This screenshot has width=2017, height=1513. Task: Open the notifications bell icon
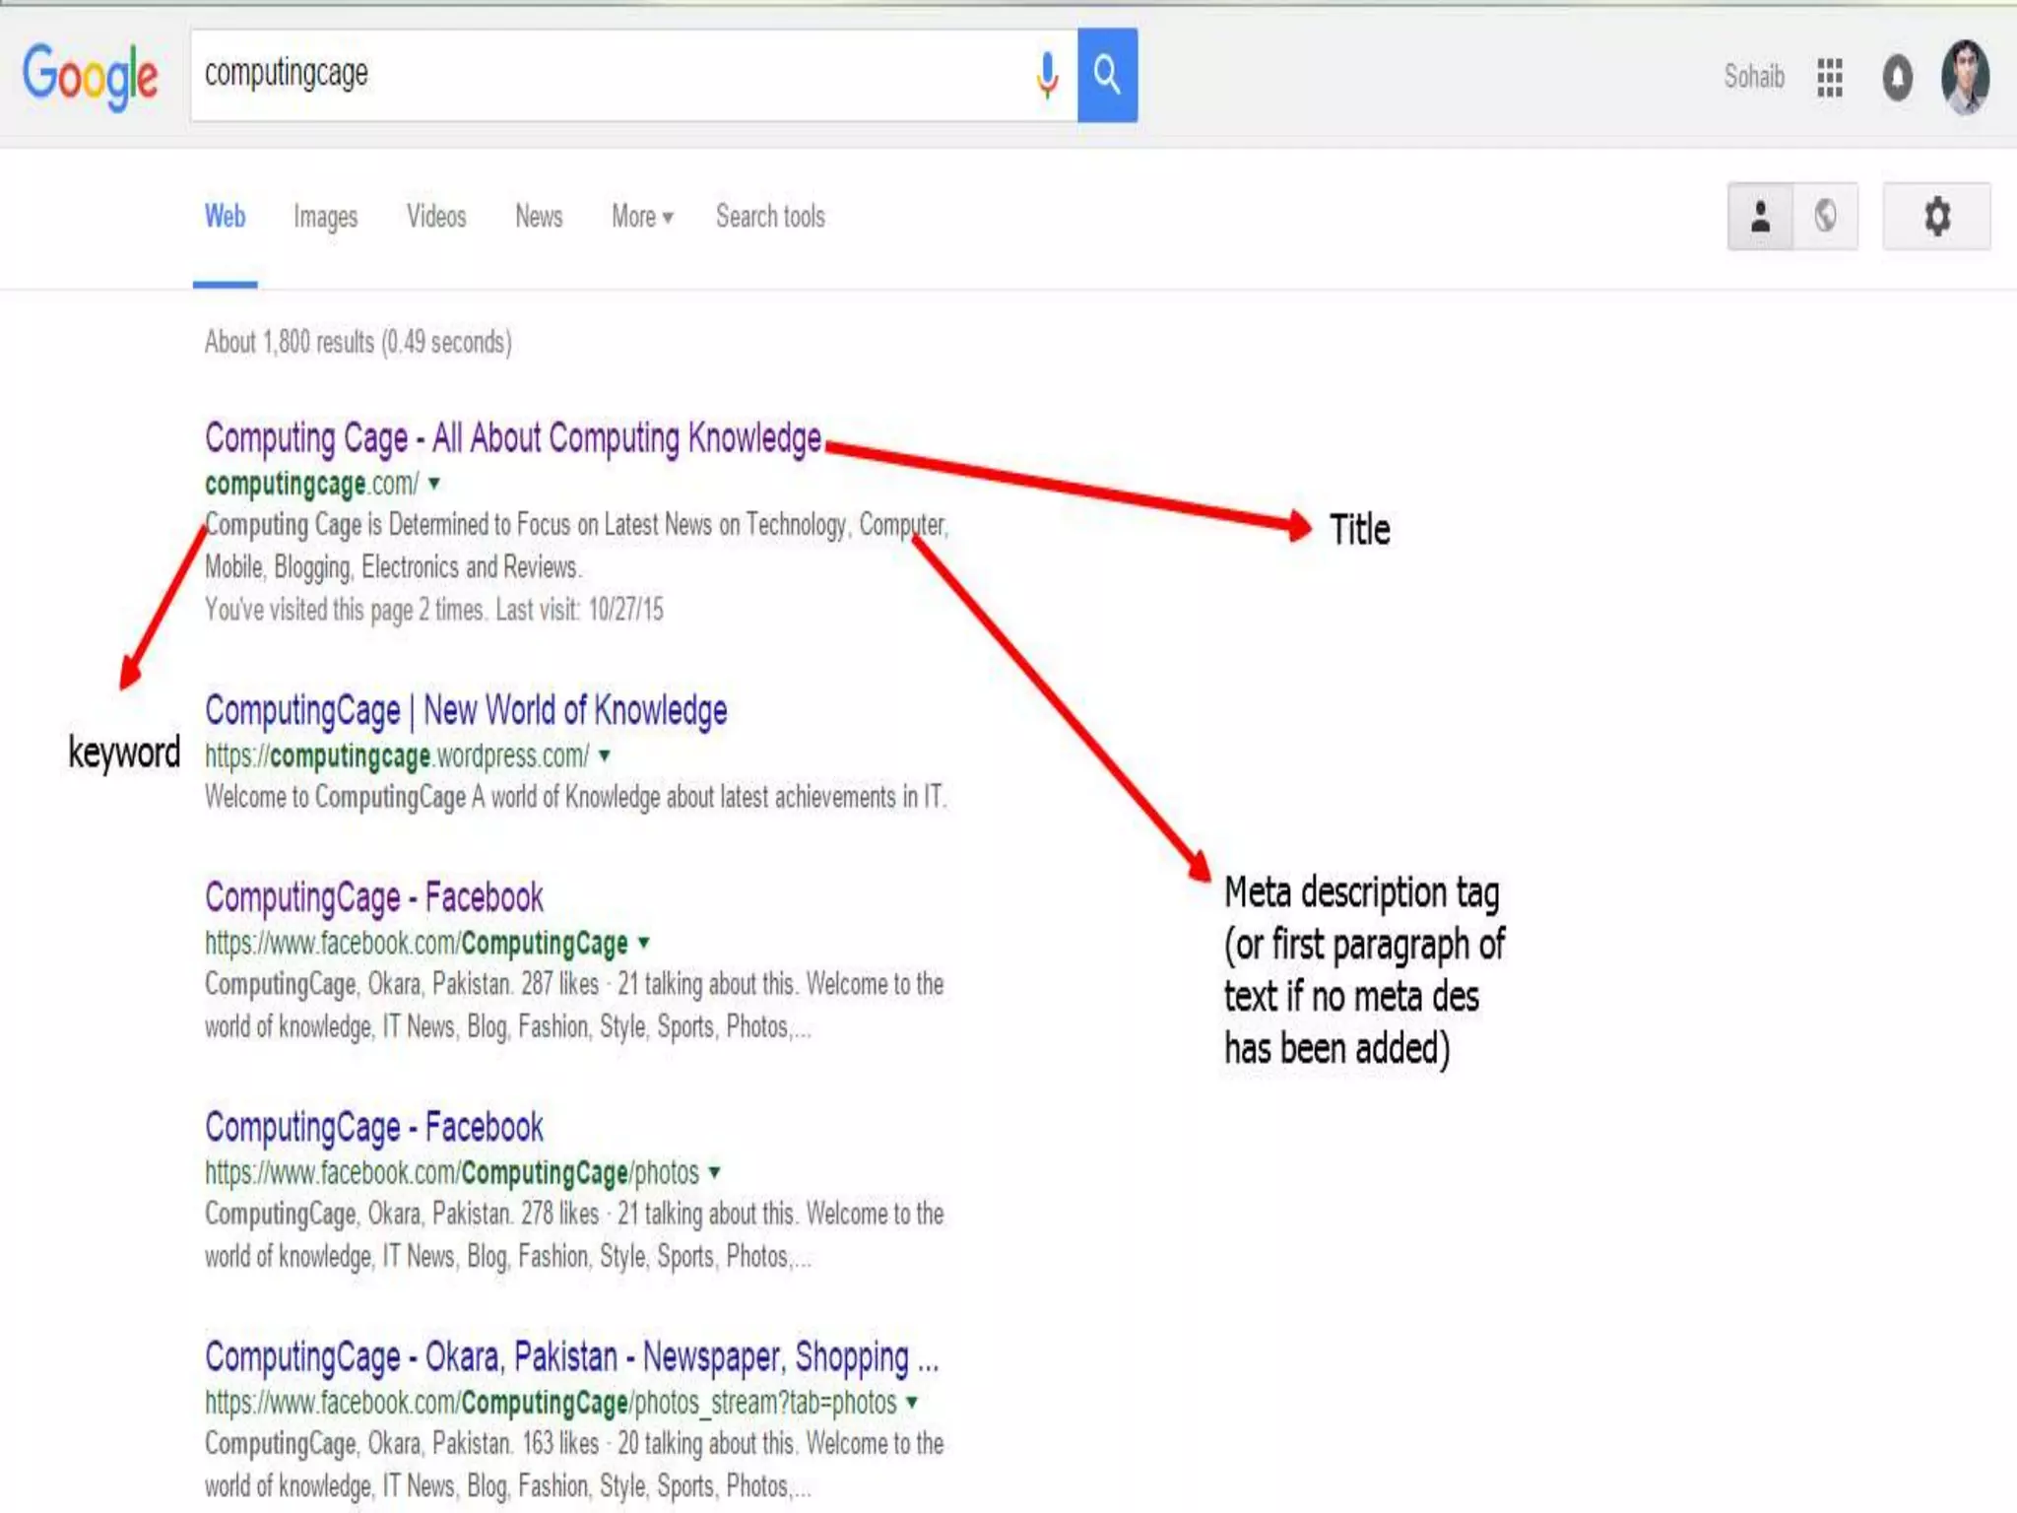(x=1897, y=78)
